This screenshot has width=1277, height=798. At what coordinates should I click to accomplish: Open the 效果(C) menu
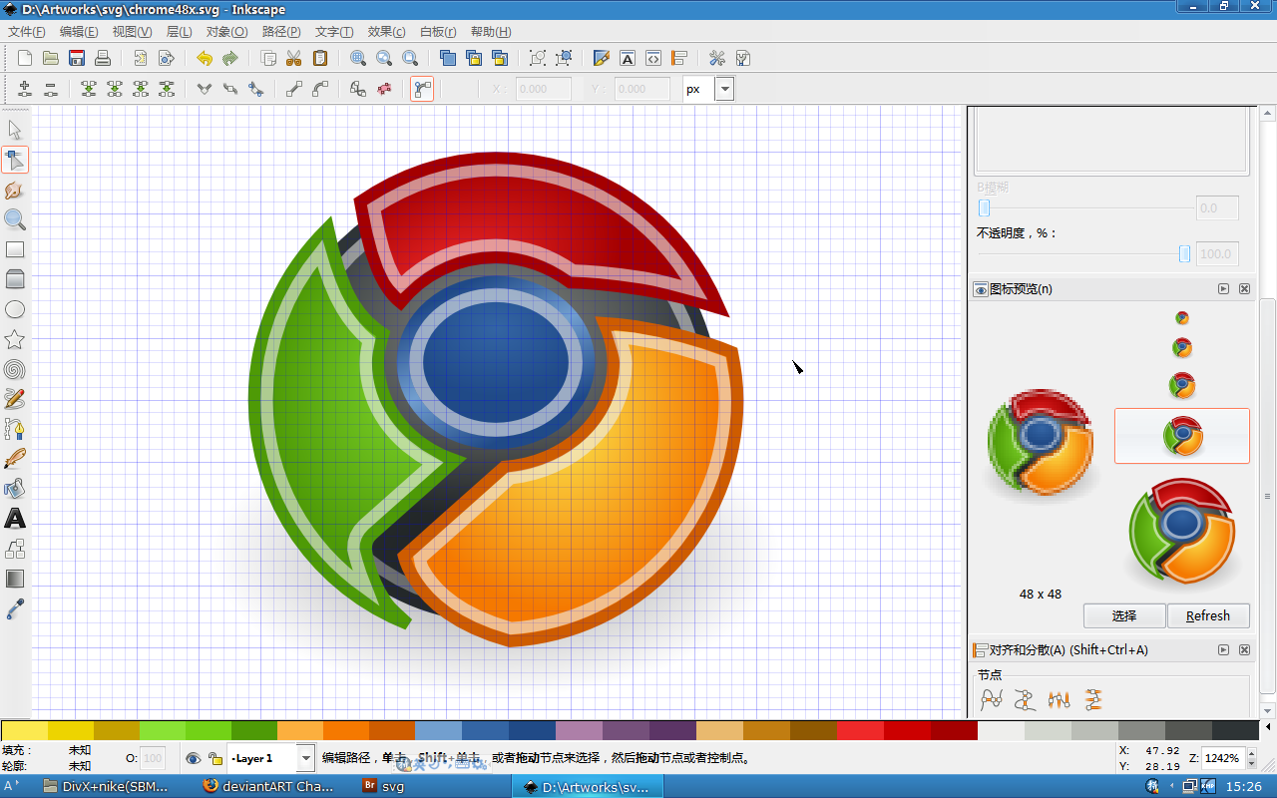click(x=386, y=32)
